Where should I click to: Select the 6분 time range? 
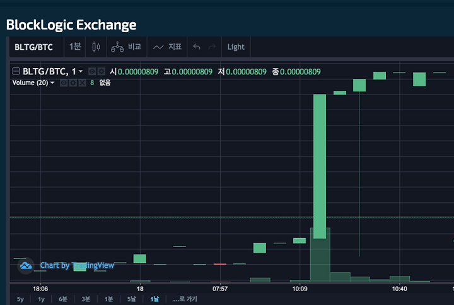tap(63, 299)
